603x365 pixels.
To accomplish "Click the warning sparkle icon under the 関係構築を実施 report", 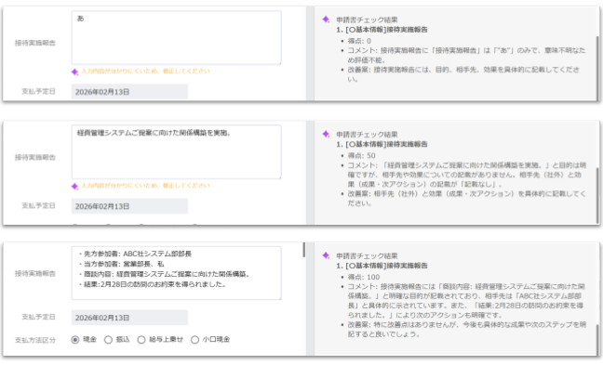I will [75, 186].
